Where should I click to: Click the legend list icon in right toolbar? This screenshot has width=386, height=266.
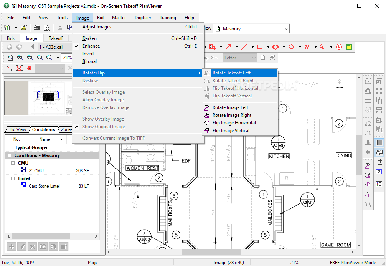pos(379,184)
